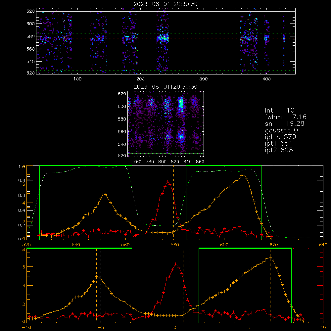Click the white '0.4' y-axis label

pyautogui.click(x=21, y=210)
